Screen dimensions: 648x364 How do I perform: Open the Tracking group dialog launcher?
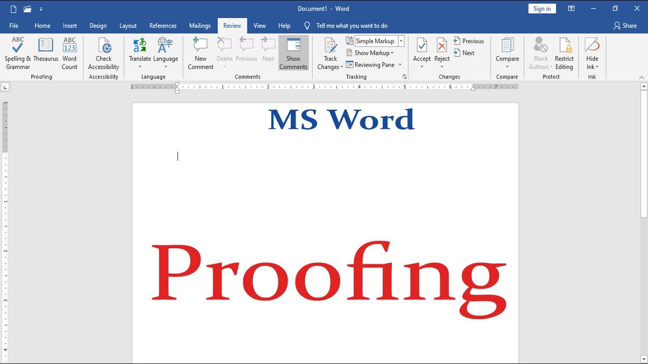point(404,77)
